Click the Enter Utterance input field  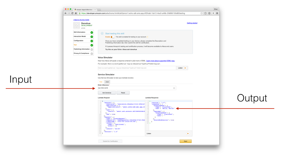click(137, 88)
